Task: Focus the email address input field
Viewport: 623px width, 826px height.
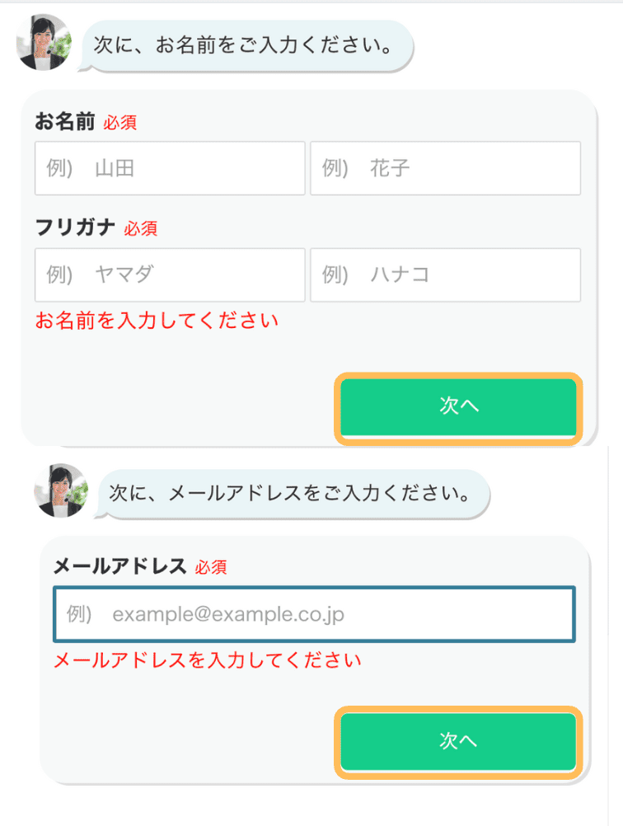Action: (314, 614)
